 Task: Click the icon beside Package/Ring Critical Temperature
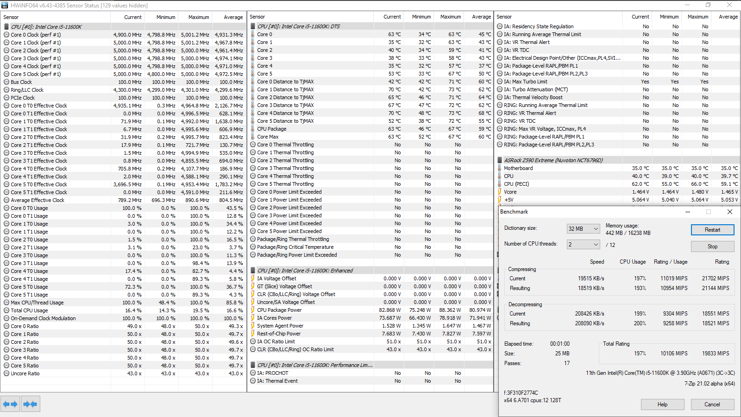[253, 247]
